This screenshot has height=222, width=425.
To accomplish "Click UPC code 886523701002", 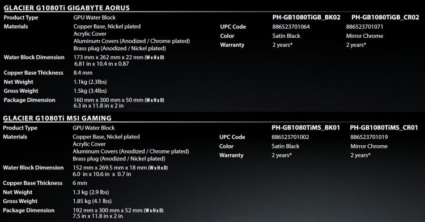I will pos(290,137).
